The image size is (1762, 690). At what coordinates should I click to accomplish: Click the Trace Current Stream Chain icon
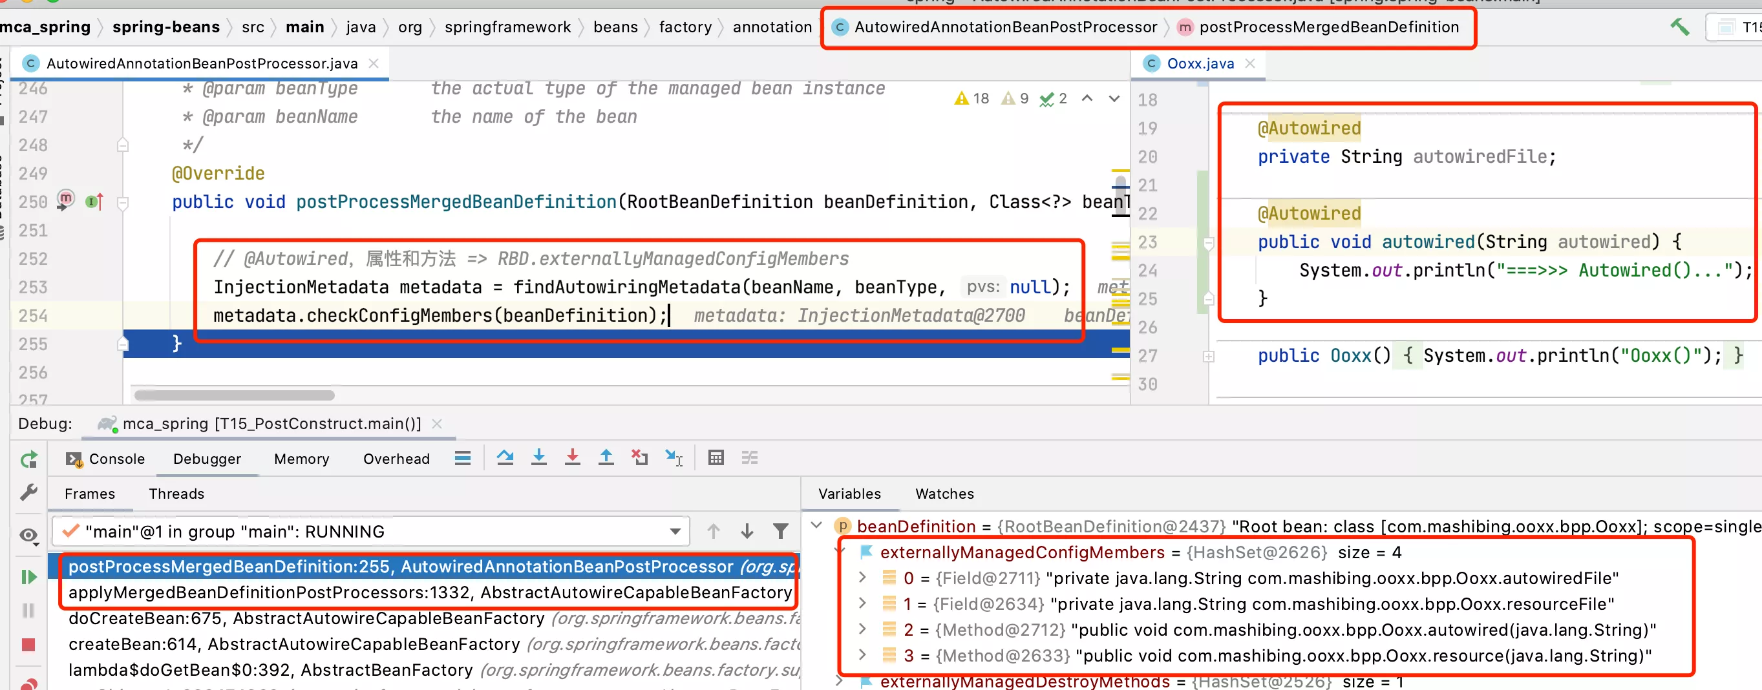click(750, 457)
